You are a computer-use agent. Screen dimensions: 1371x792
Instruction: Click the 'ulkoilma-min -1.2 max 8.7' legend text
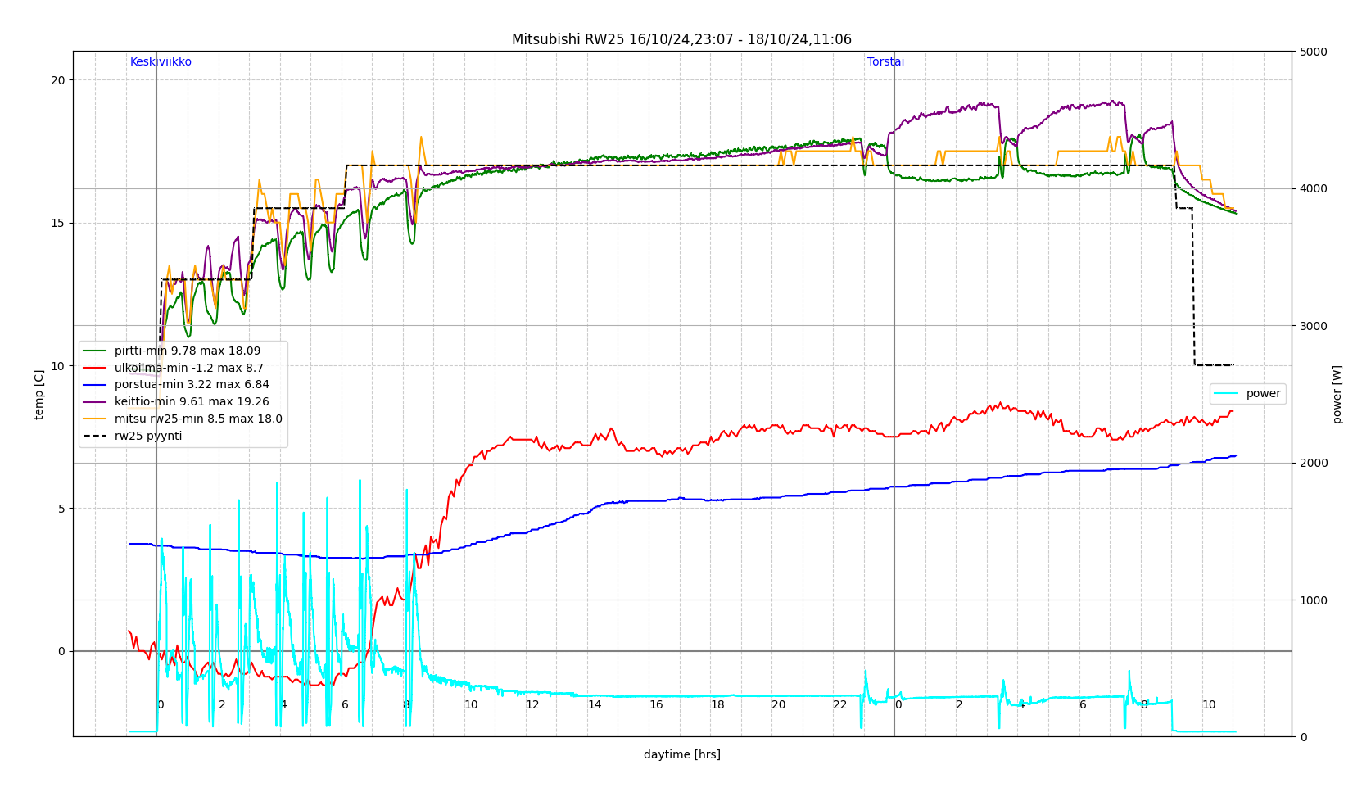coord(188,369)
